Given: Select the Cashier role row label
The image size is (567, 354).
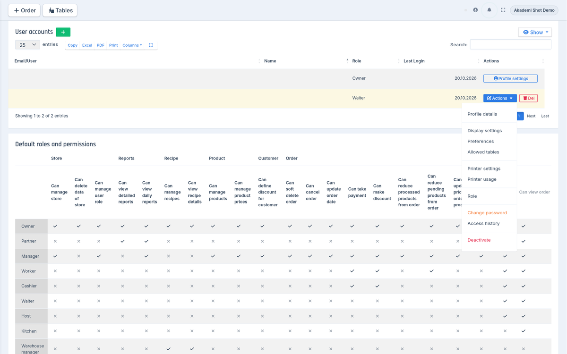Looking at the screenshot, I should pyautogui.click(x=31, y=286).
